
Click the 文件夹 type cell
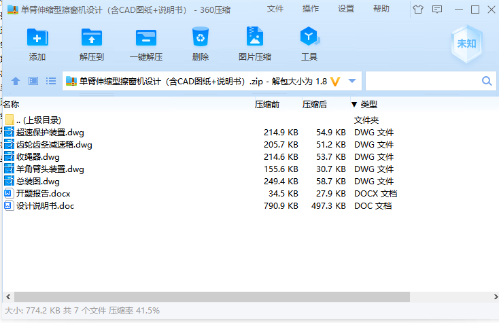(x=366, y=120)
